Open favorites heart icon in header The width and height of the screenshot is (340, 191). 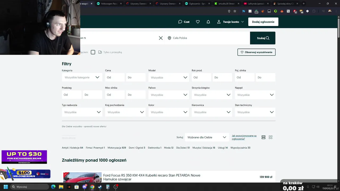coord(198,22)
